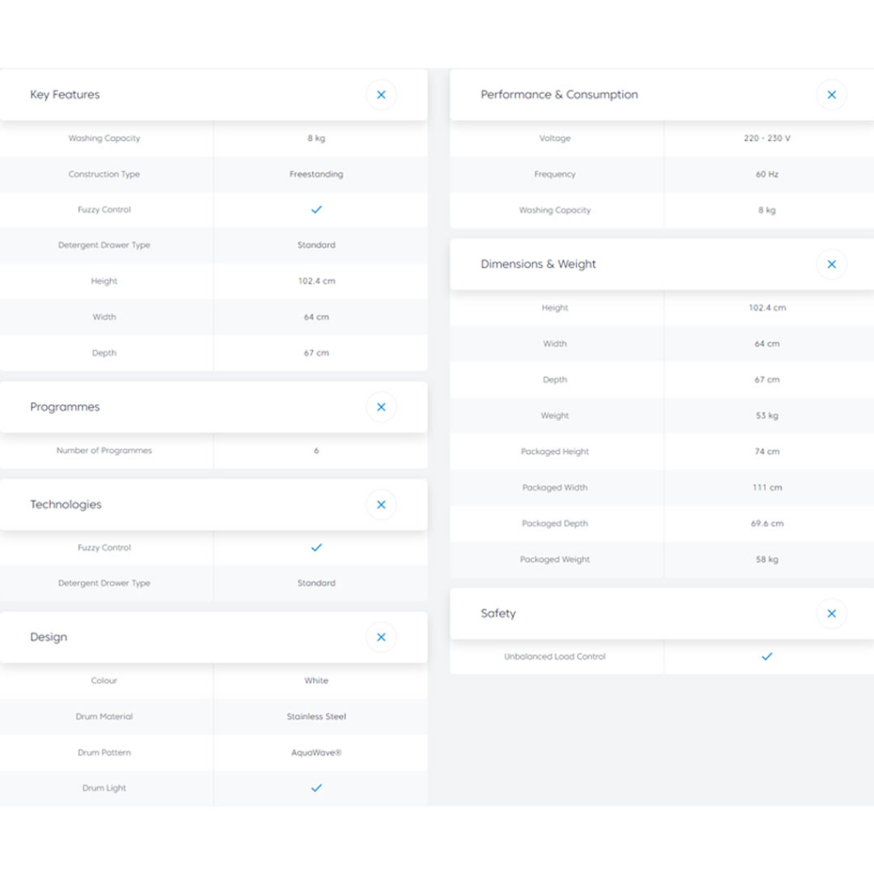Image resolution: width=874 pixels, height=874 pixels.
Task: Collapse Dimensions & Weight with its X icon
Action: coord(831,265)
